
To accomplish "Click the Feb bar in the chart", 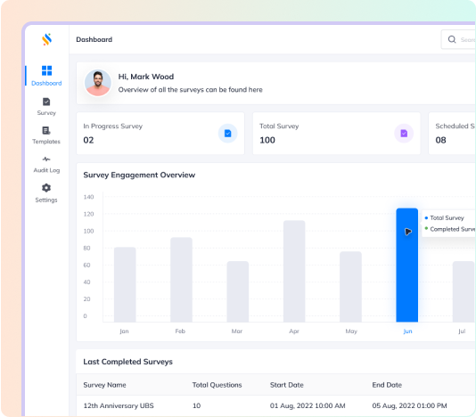I will coord(181,280).
